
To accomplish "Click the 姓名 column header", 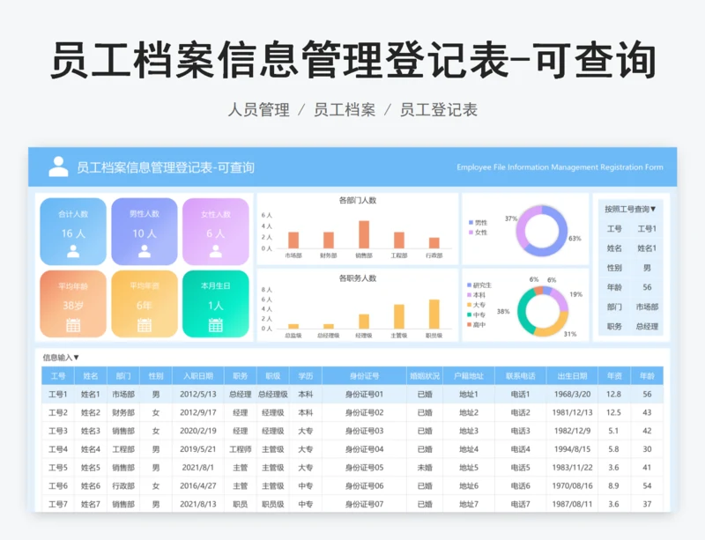I will (91, 376).
